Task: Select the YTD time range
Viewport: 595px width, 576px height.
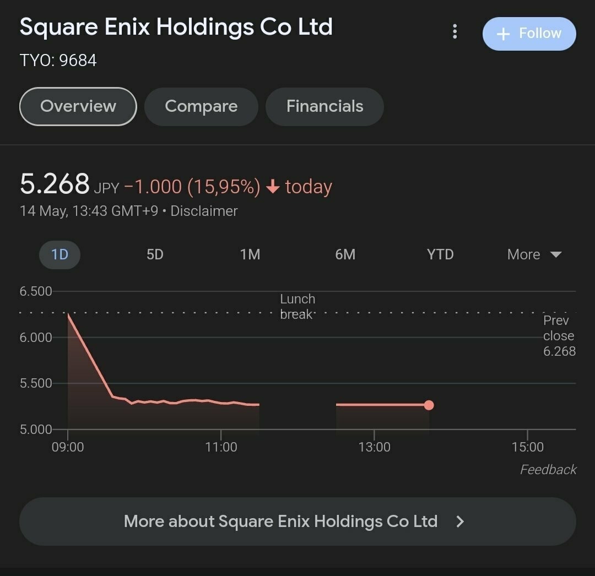Action: tap(440, 254)
